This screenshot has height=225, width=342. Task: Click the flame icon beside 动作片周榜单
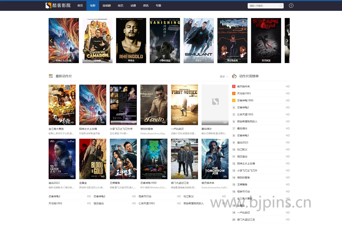(234, 76)
